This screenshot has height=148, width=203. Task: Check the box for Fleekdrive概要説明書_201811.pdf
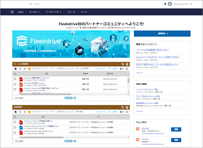15,79
